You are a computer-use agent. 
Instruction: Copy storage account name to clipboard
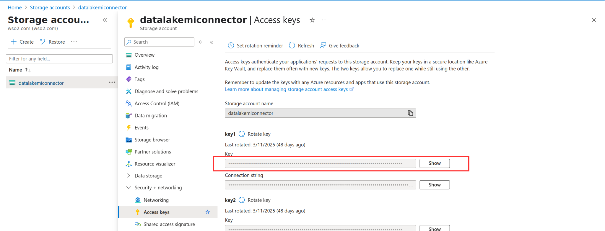[x=410, y=113]
